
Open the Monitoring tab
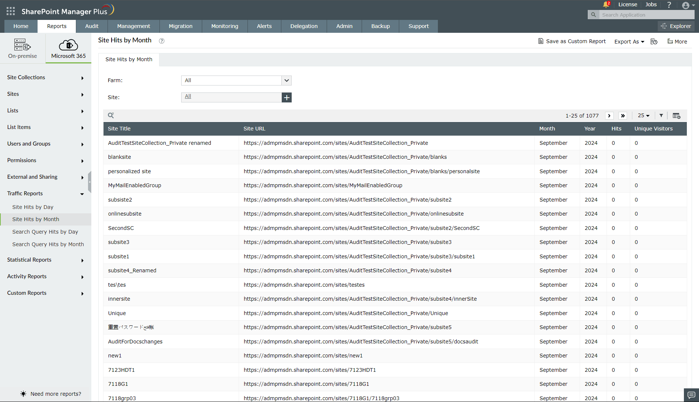(x=225, y=26)
